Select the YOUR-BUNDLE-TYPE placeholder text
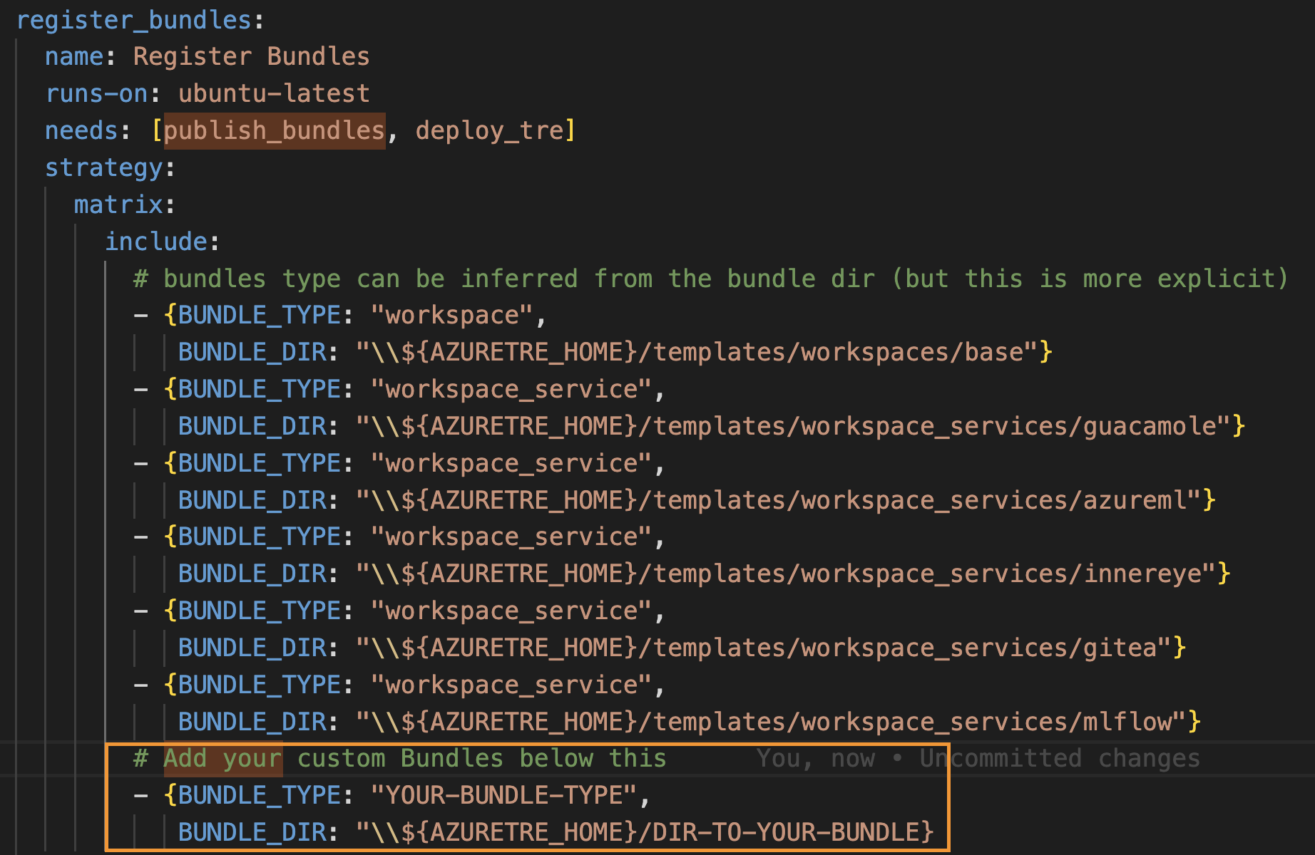Viewport: 1315px width, 855px height. pyautogui.click(x=506, y=794)
